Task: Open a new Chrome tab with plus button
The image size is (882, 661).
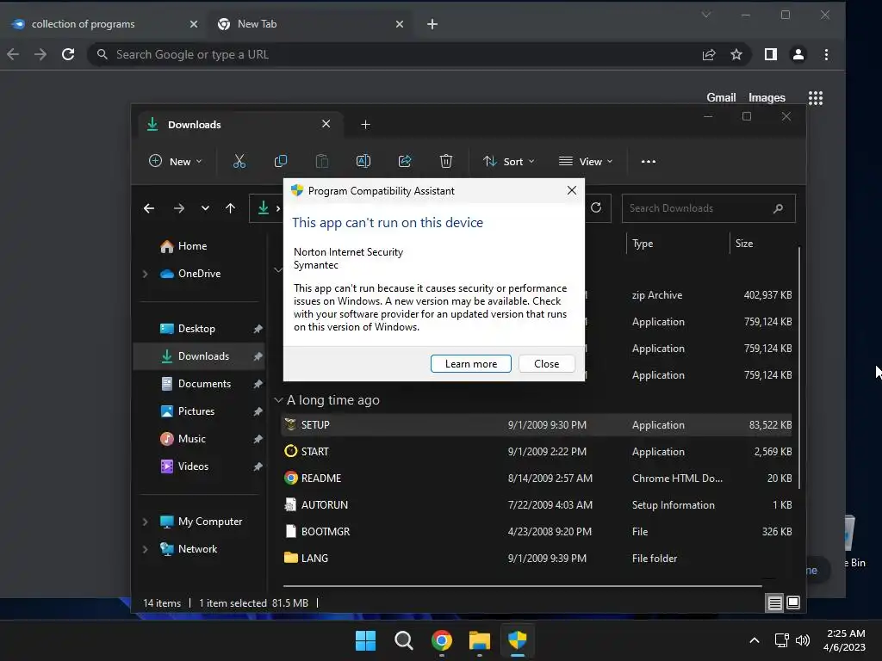Action: point(432,24)
